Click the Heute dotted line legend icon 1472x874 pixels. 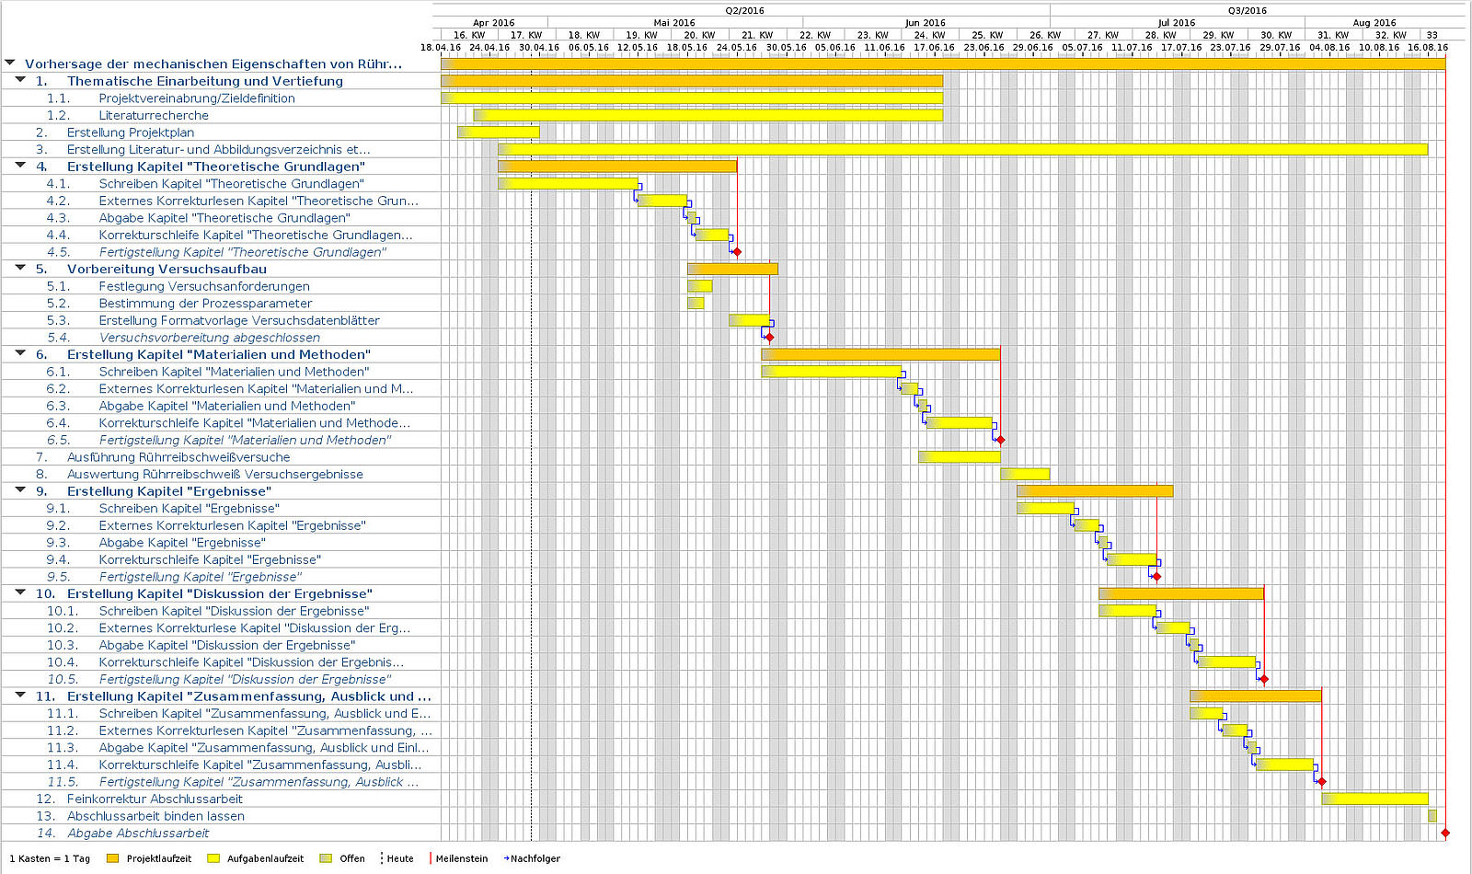(x=381, y=858)
